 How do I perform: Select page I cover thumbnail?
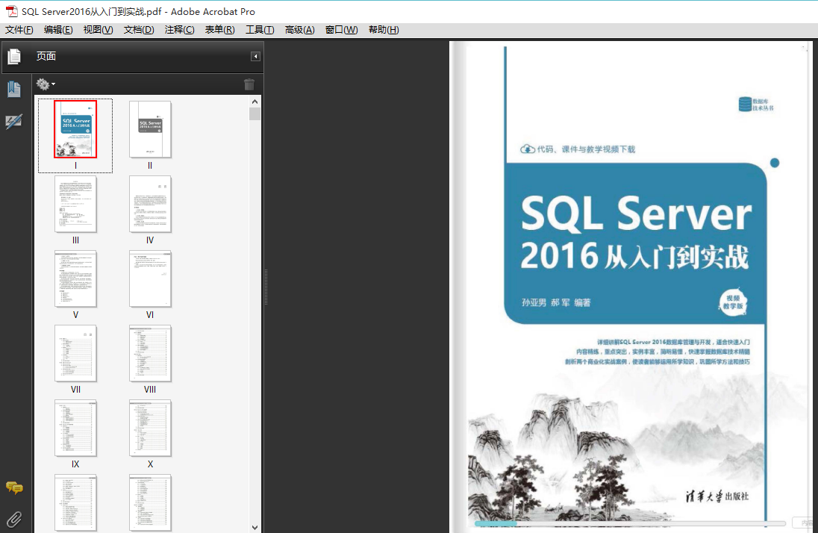point(75,129)
